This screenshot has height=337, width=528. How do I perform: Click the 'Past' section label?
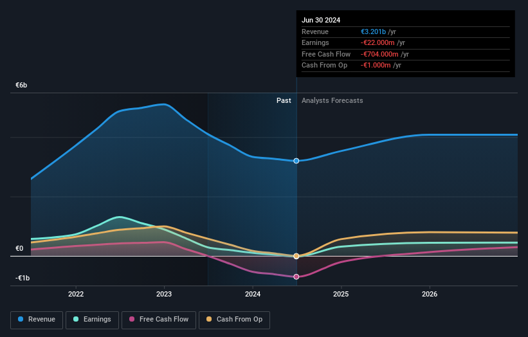click(284, 100)
